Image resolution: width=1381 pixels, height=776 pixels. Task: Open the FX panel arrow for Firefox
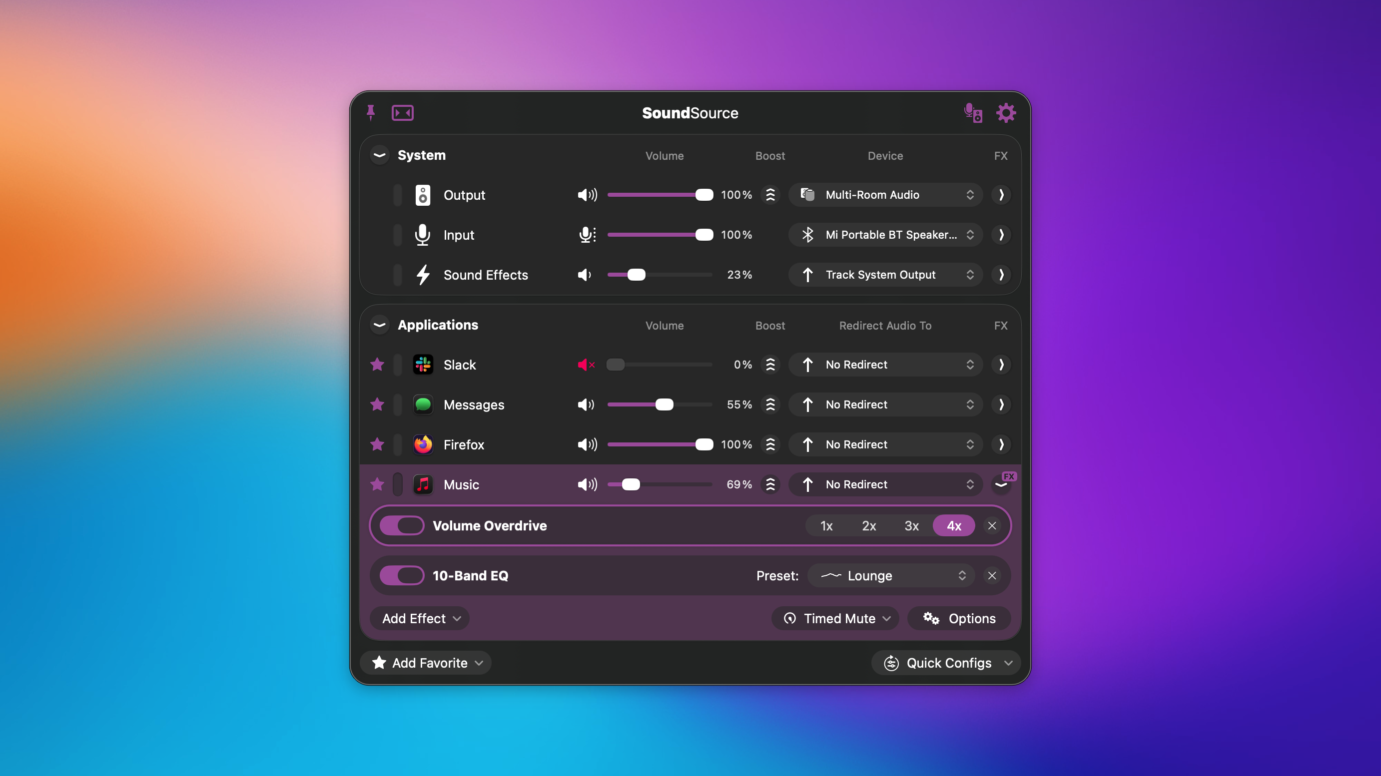pos(1000,444)
